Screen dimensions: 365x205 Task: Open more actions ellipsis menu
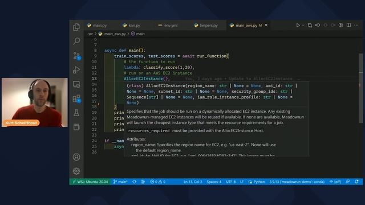(x=356, y=25)
